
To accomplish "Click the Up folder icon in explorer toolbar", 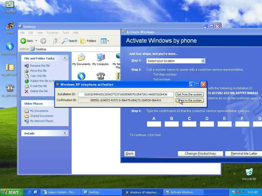I will coord(56,41).
